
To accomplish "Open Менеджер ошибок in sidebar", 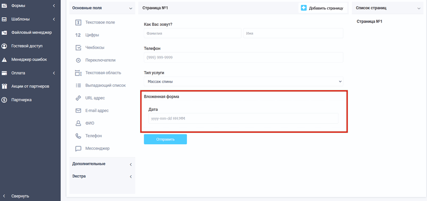I will (x=28, y=60).
